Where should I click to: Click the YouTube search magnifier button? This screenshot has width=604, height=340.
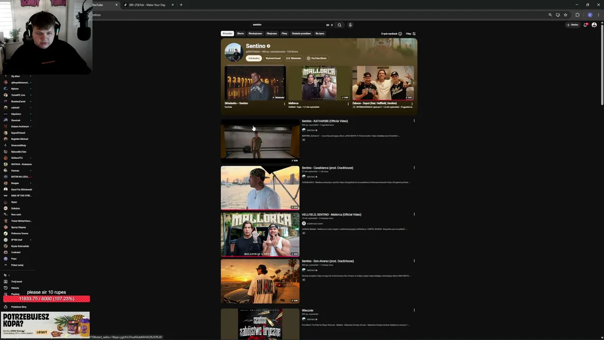[x=339, y=25]
